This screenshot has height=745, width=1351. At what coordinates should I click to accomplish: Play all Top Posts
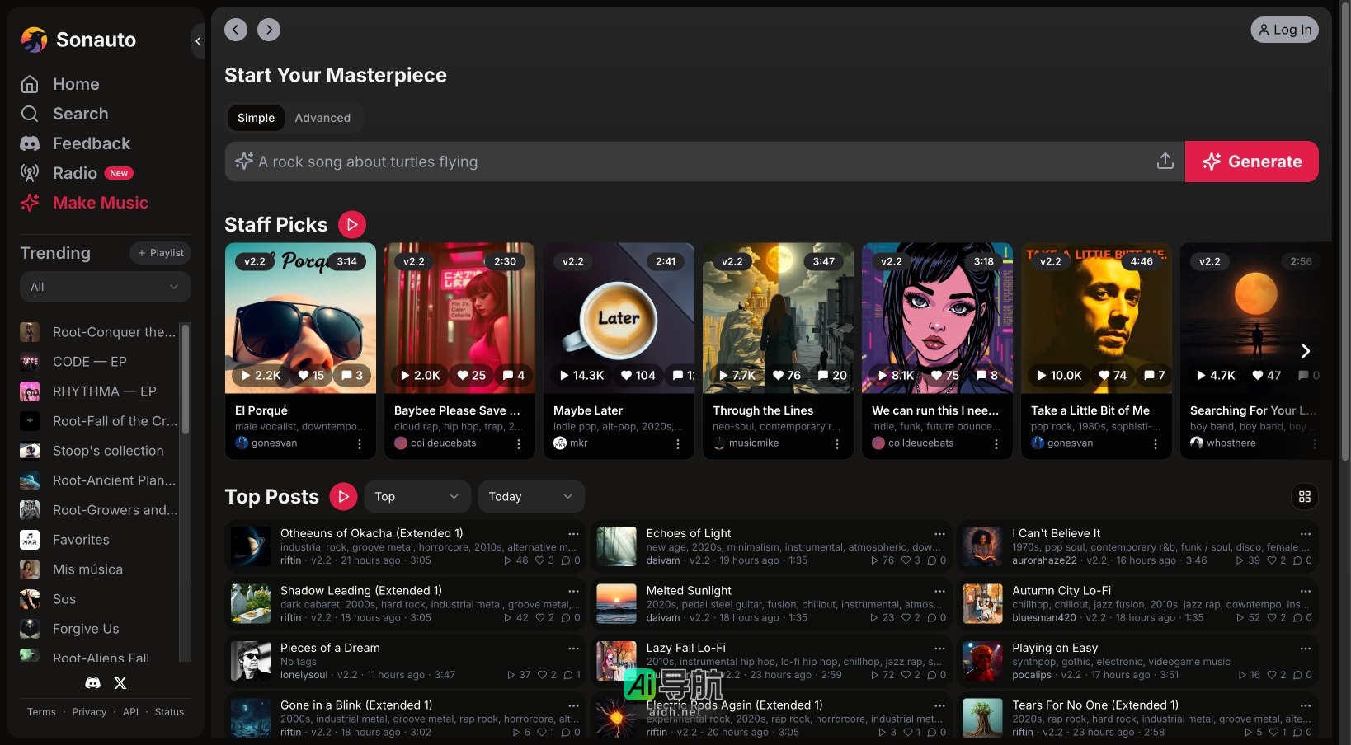343,497
